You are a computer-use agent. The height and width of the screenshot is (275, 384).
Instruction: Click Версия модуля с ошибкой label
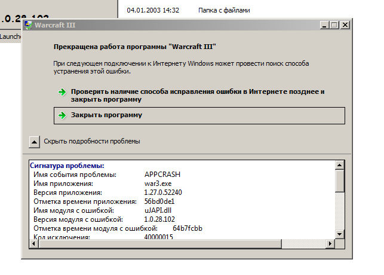[78, 219]
